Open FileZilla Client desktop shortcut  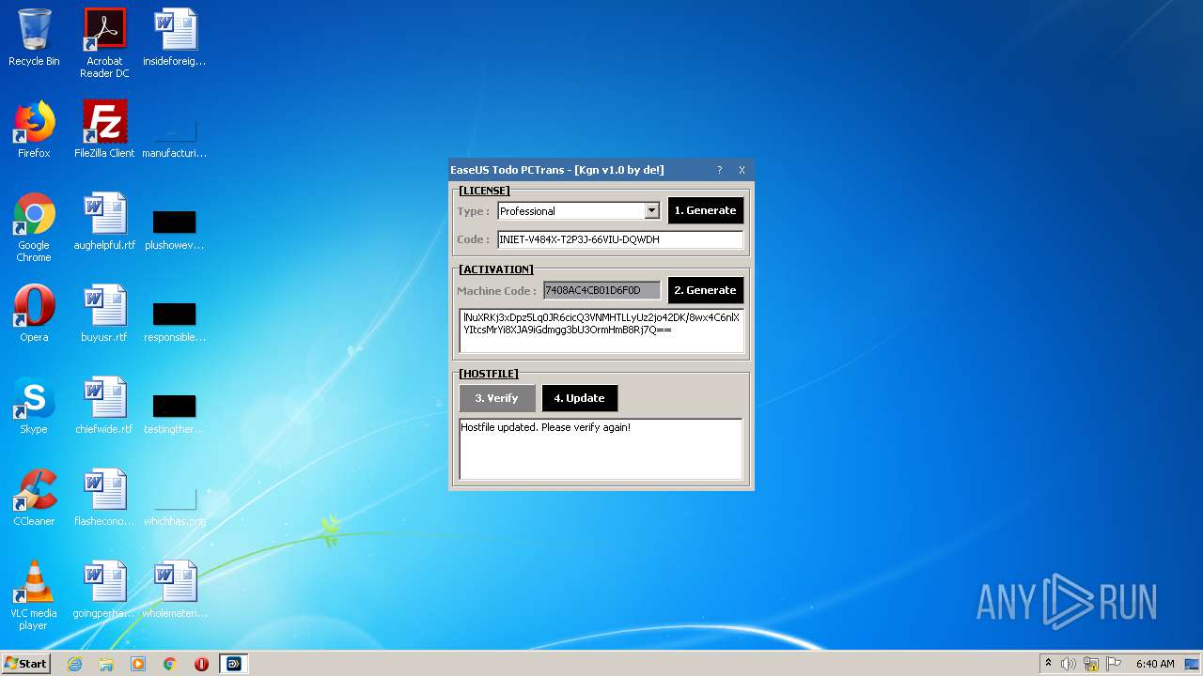point(104,130)
